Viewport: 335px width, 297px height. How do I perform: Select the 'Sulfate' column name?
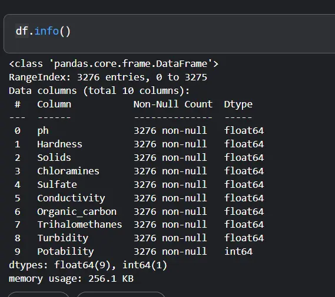pos(57,184)
